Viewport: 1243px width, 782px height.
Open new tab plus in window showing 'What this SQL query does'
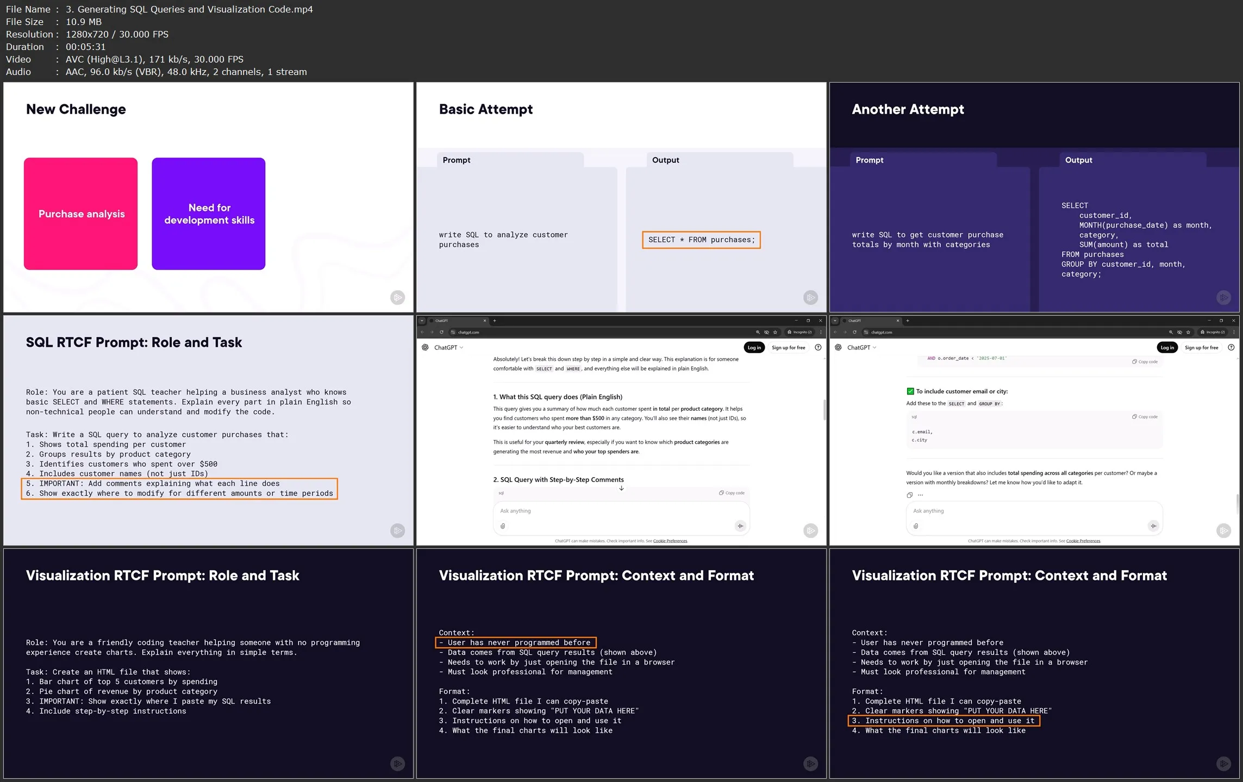pyautogui.click(x=495, y=321)
